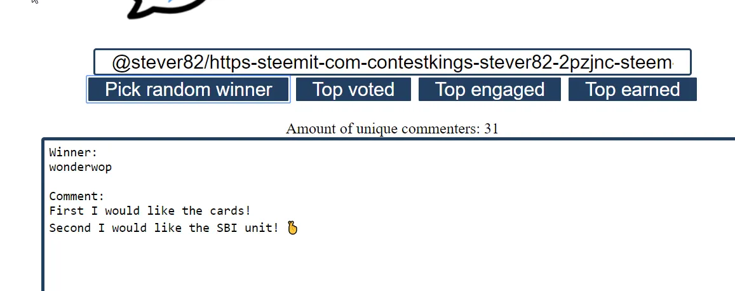This screenshot has height=291, width=735.
Task: Choose the Top engaged button
Action: pyautogui.click(x=489, y=90)
